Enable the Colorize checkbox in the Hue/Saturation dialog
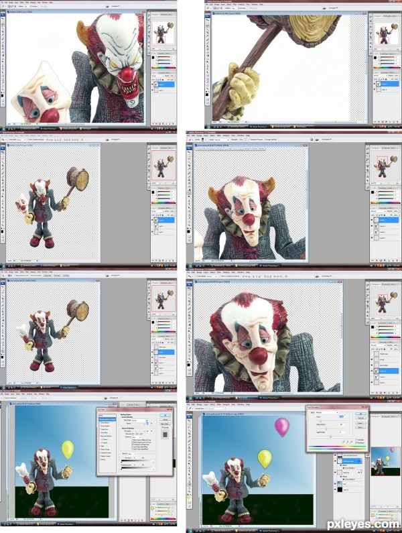The width and height of the screenshot is (402, 533). (356, 440)
